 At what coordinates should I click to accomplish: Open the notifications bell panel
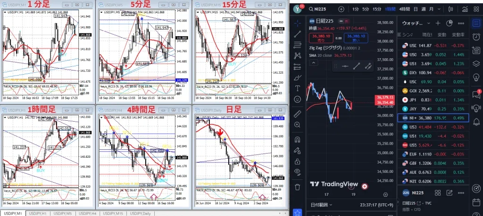pos(476,122)
